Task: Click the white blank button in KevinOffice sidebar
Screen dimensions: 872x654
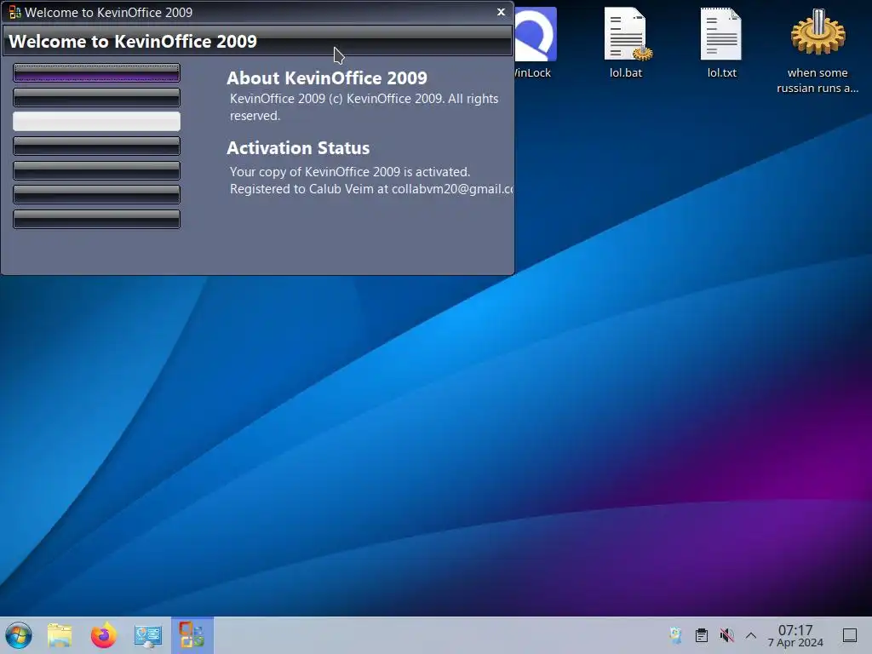Action: point(97,121)
